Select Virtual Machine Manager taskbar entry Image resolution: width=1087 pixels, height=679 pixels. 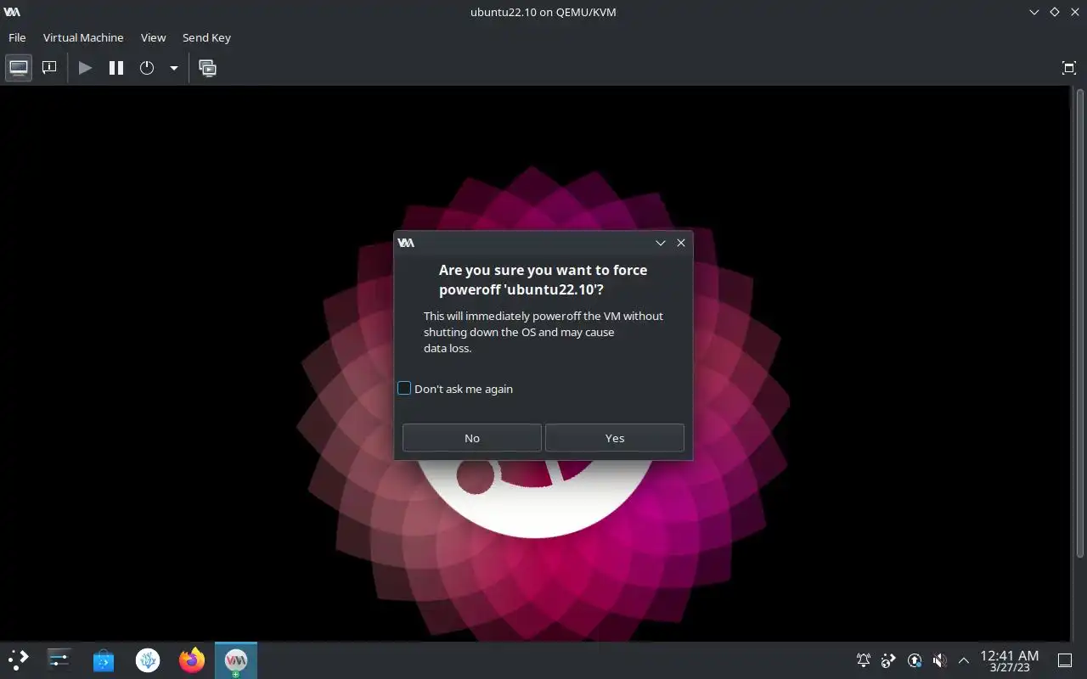(x=236, y=659)
